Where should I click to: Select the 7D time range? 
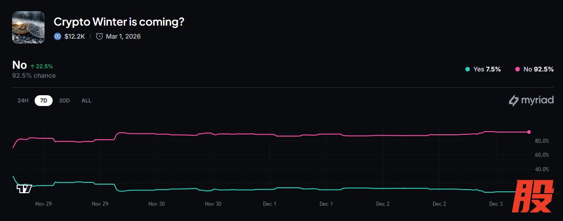click(44, 101)
